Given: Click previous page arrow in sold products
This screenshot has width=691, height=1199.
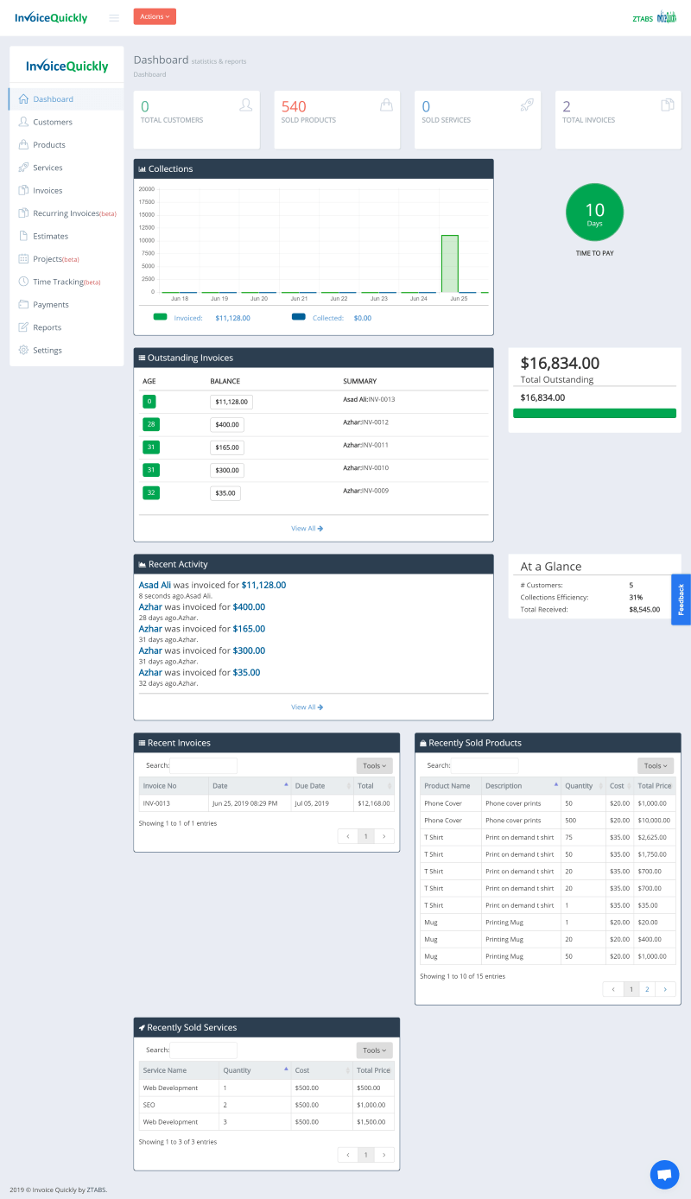Looking at the screenshot, I should pos(612,989).
